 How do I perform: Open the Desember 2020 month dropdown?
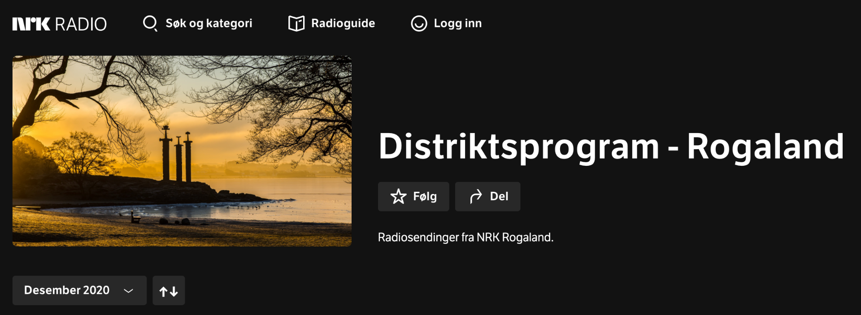67,290
